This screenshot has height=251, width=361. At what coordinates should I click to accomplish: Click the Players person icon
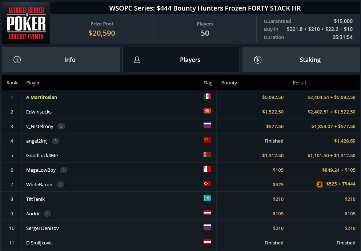click(x=137, y=60)
